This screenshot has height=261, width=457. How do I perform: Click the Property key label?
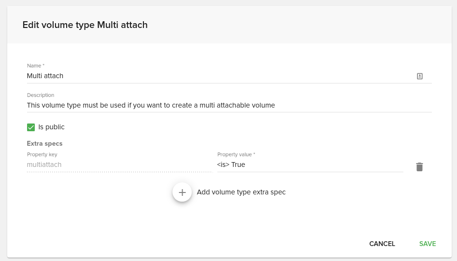(x=42, y=154)
